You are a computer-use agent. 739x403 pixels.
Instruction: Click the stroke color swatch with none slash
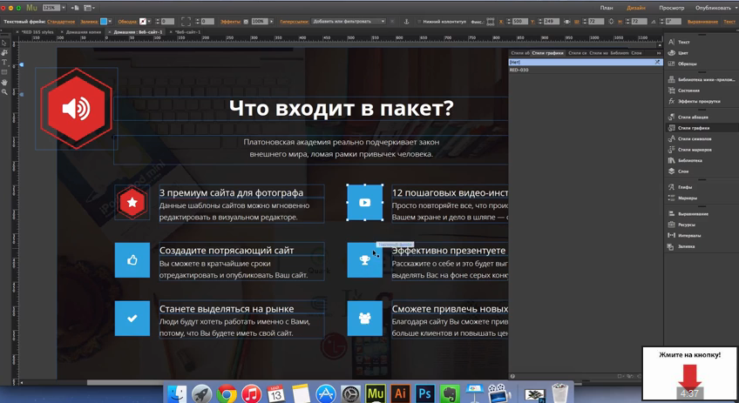(x=143, y=22)
